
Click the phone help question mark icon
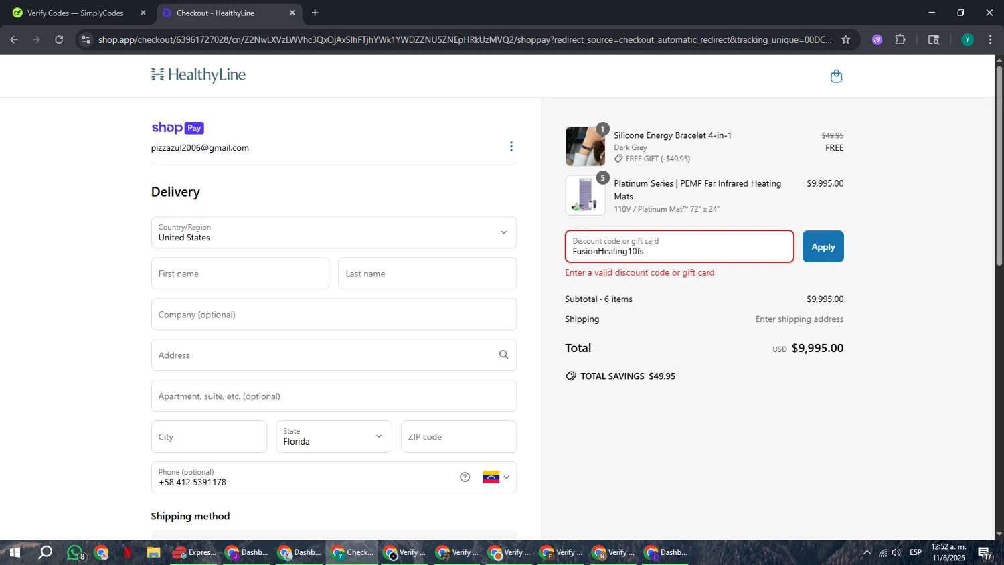[465, 477]
